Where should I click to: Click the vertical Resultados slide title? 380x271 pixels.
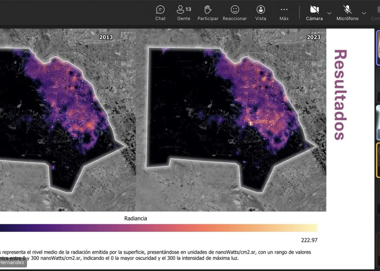tap(340, 95)
